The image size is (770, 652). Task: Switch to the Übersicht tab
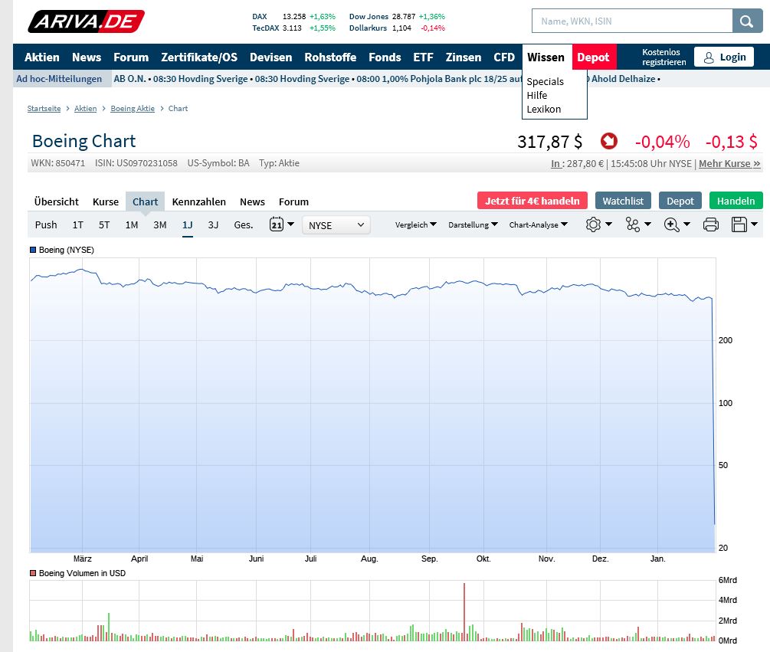pyautogui.click(x=56, y=201)
